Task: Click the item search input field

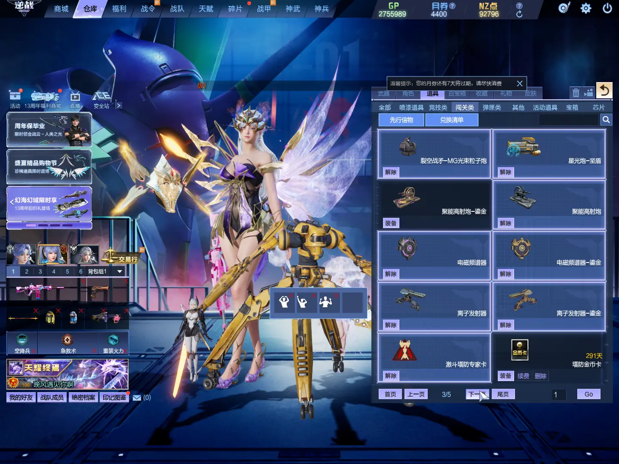Action: pyautogui.click(x=569, y=119)
